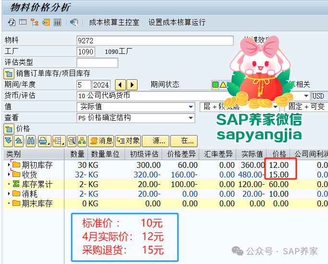328x264 pixels.
Task: Click the 消息 messages button
Action: pyautogui.click(x=101, y=141)
